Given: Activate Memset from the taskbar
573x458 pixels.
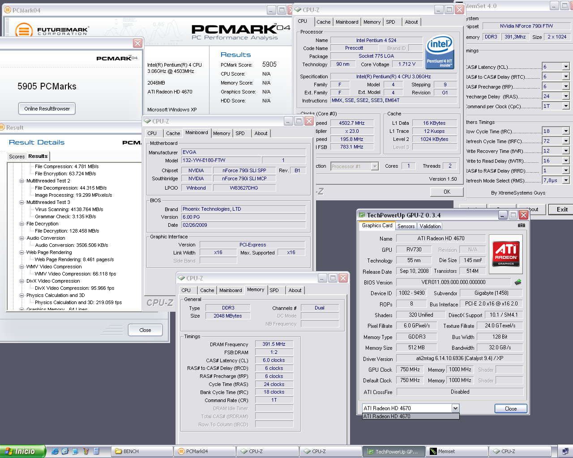Looking at the screenshot, I should tap(457, 451).
